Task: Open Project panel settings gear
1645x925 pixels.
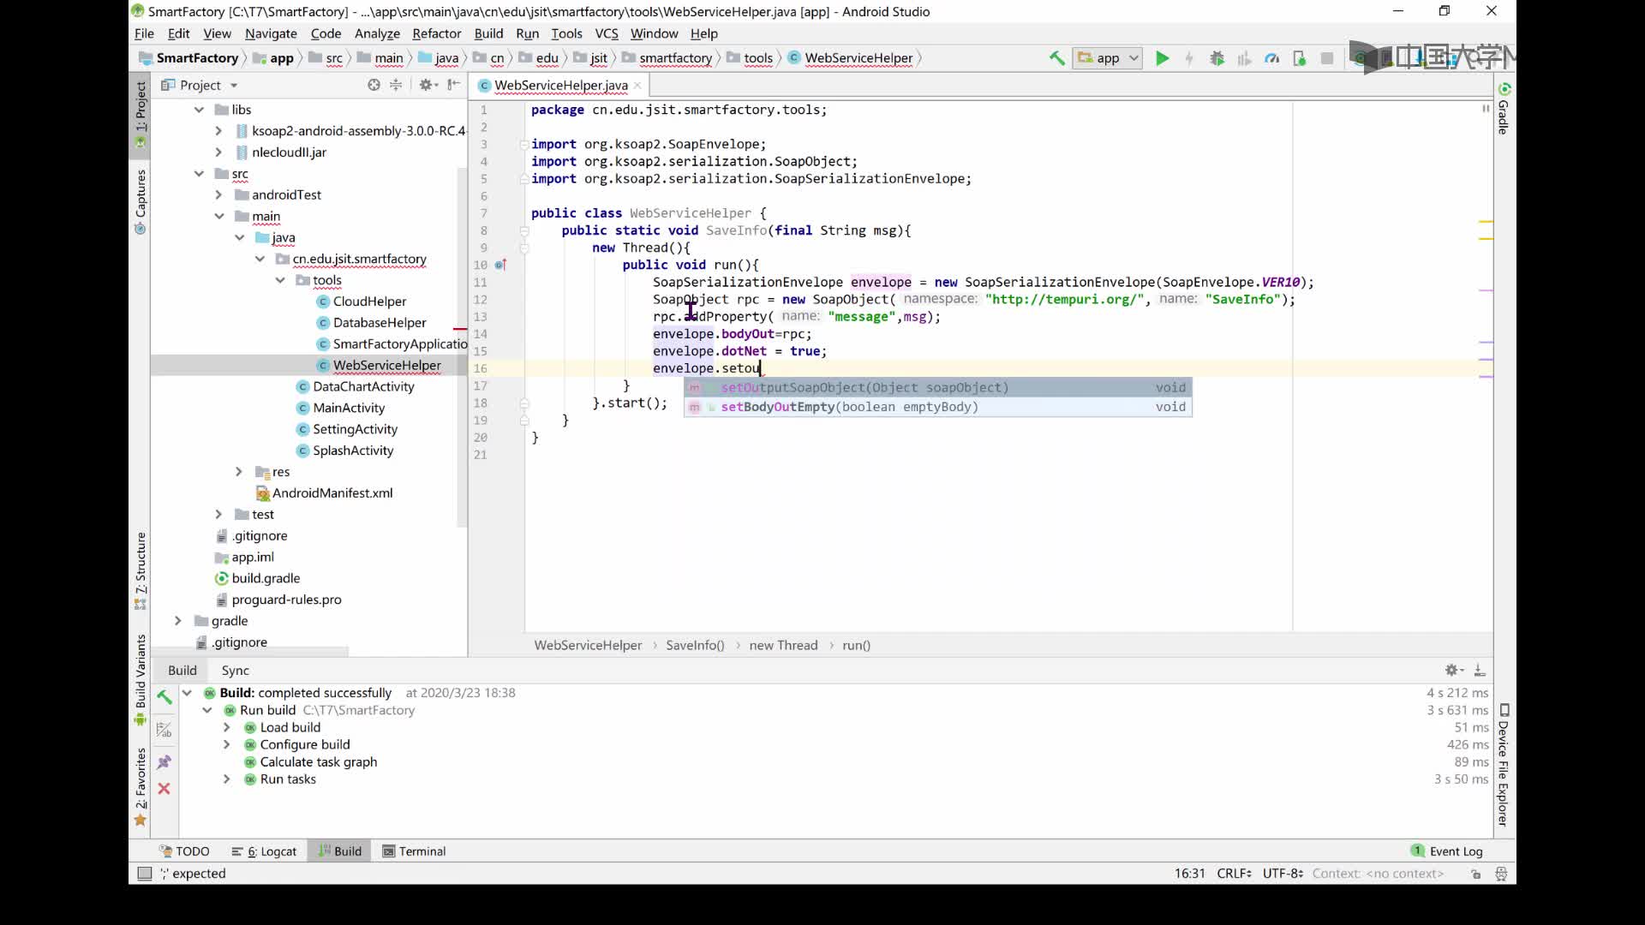Action: click(x=426, y=85)
